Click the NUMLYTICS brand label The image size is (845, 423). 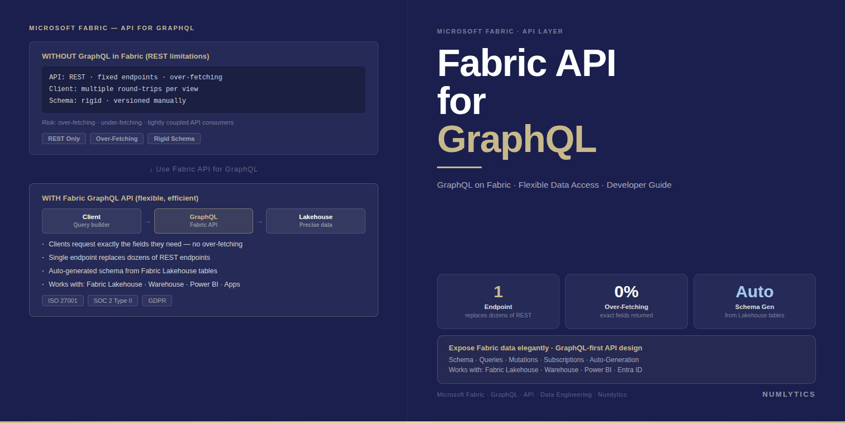(x=789, y=395)
